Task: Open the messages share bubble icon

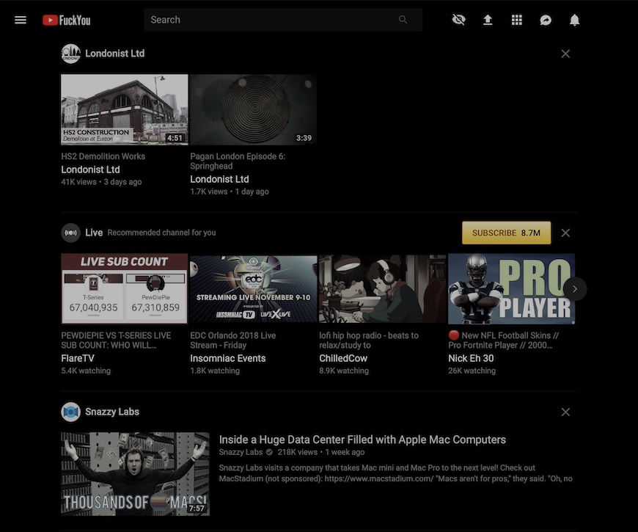Action: coord(546,20)
